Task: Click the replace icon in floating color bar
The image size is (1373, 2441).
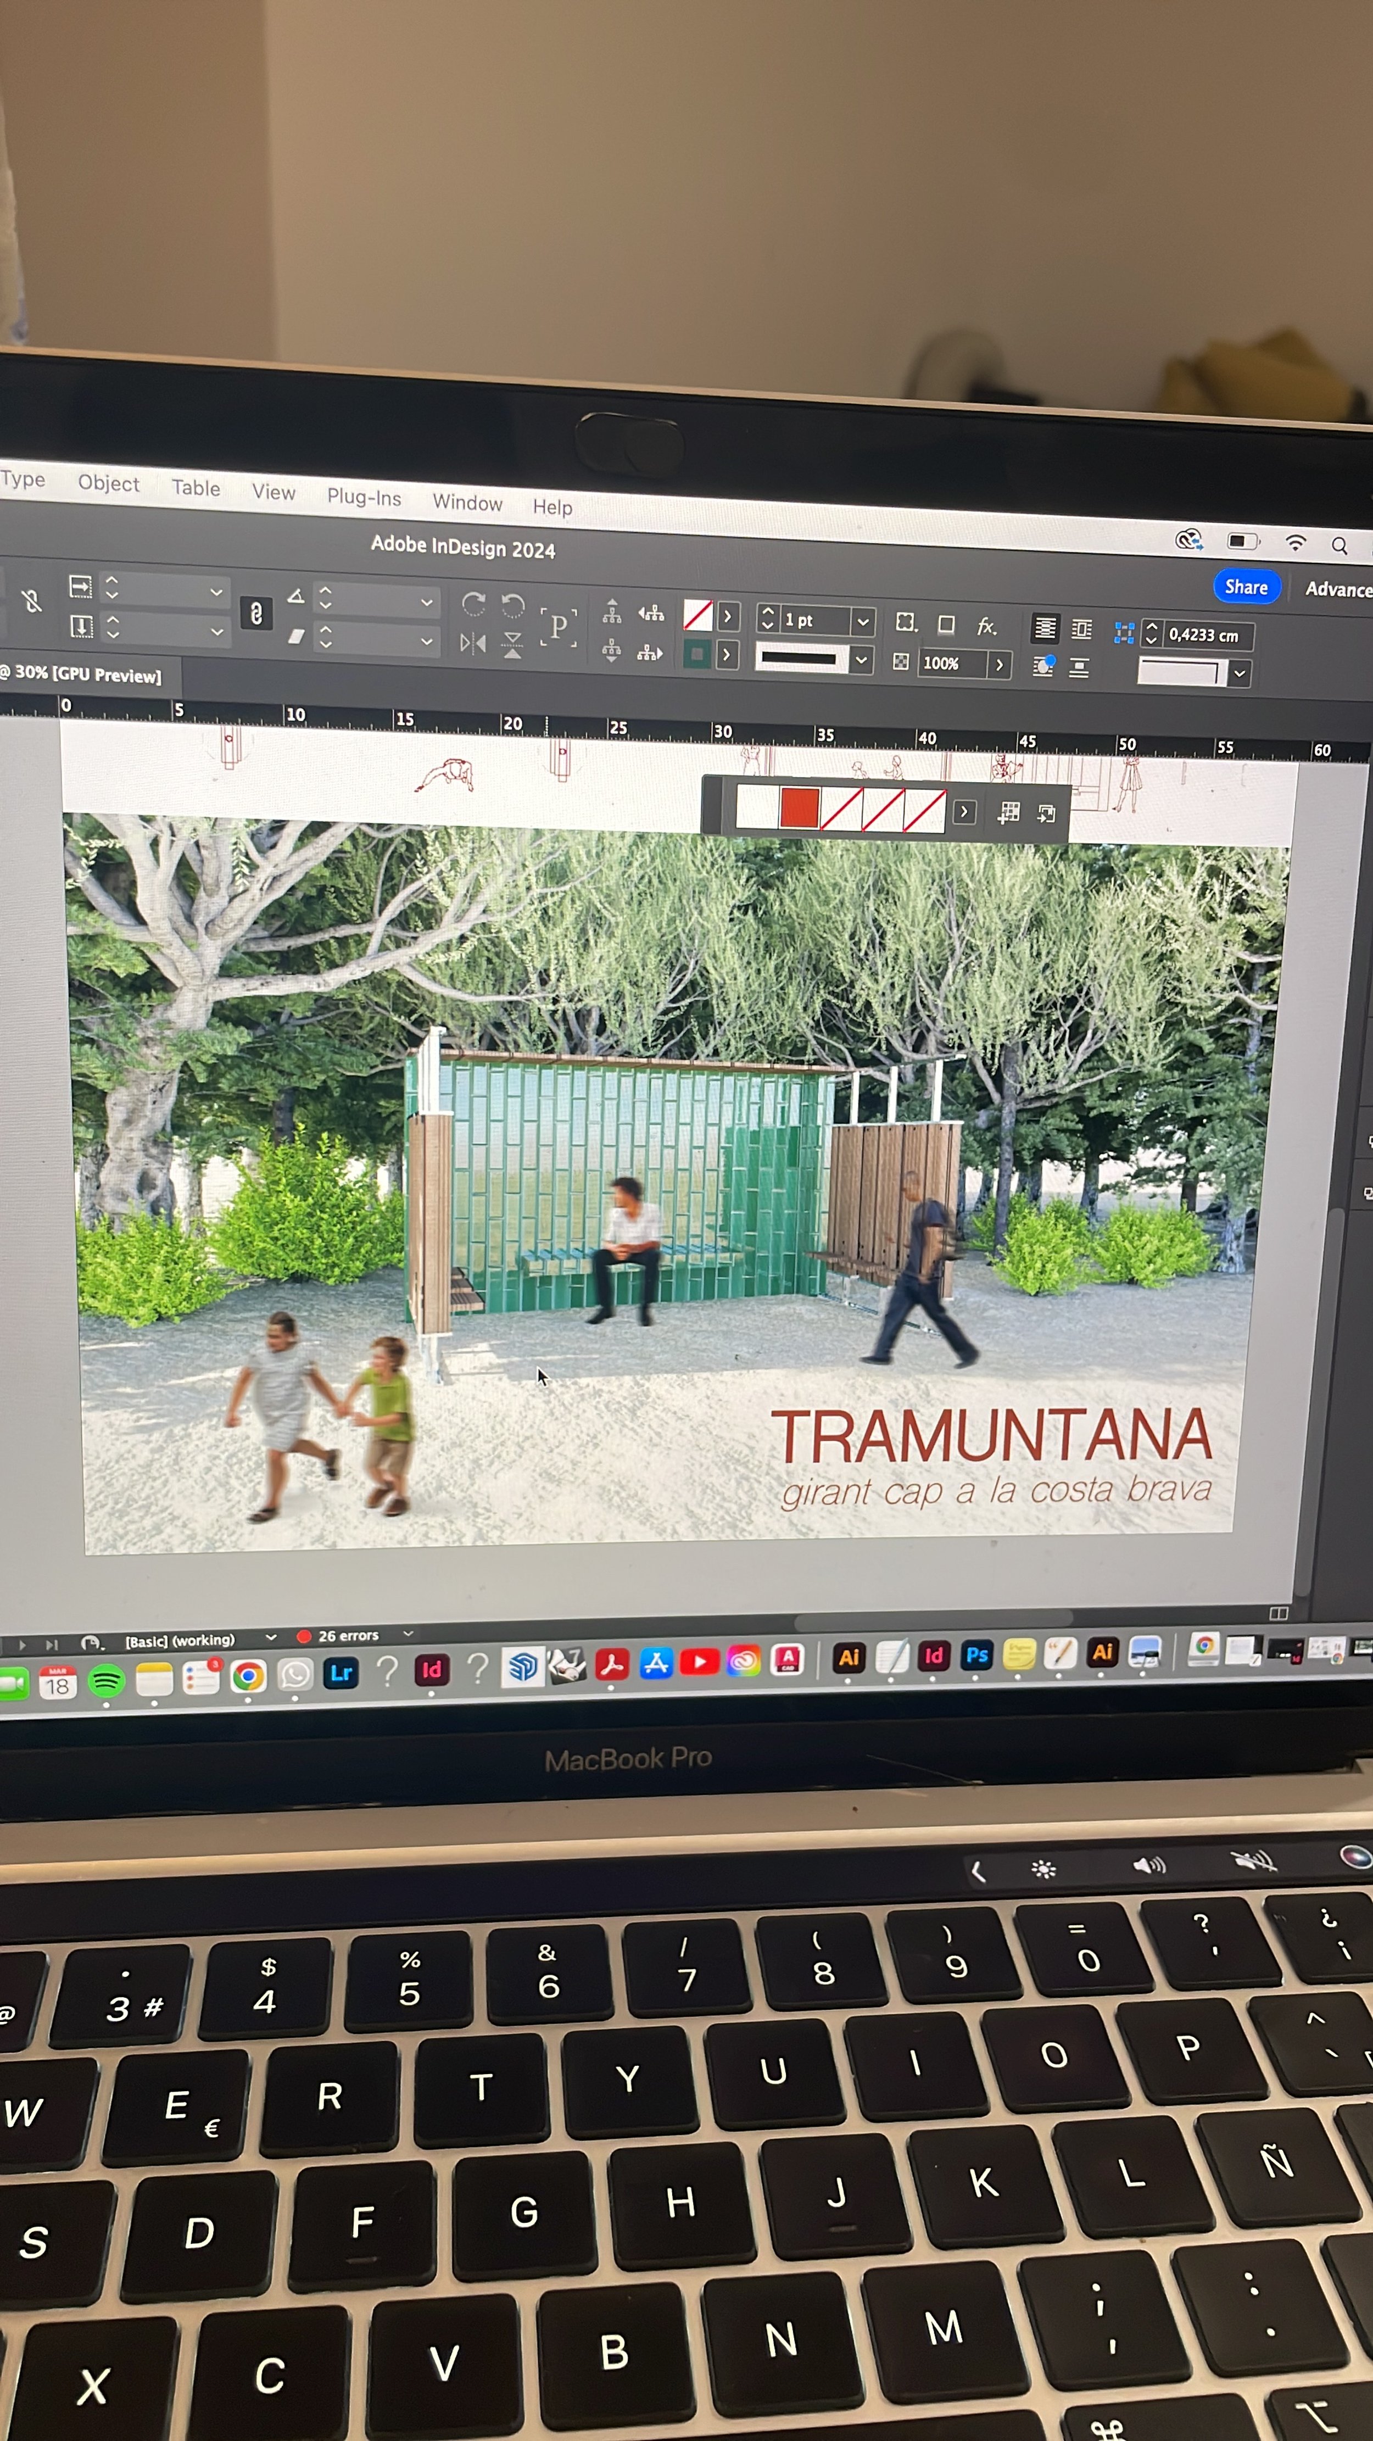Action: coord(1046,813)
